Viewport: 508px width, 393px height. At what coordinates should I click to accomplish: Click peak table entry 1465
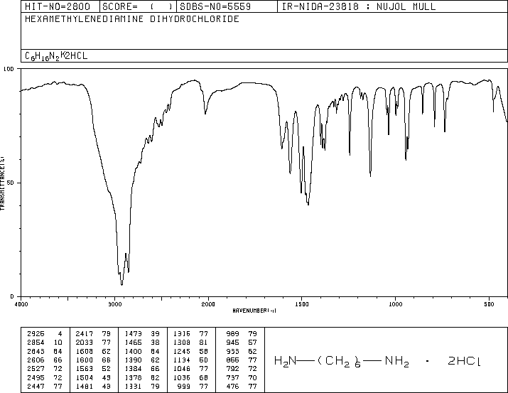tap(133, 343)
